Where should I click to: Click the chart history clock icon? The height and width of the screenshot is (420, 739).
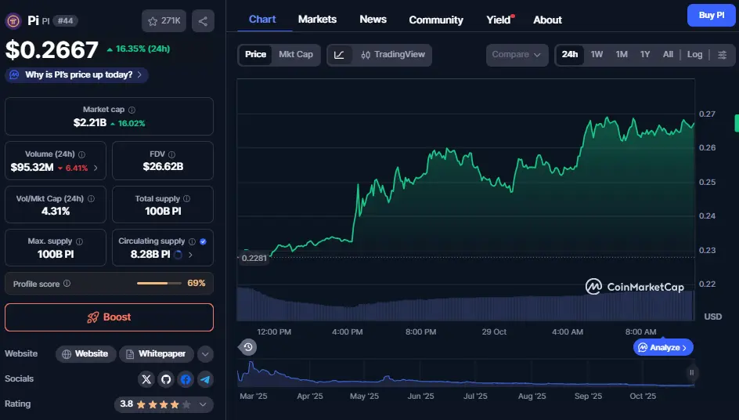coord(248,347)
